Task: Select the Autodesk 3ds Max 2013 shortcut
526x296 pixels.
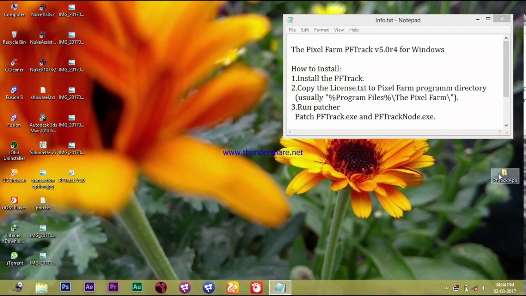Action: tap(43, 123)
